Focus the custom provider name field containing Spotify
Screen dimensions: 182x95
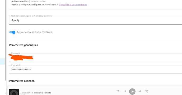point(95,20)
